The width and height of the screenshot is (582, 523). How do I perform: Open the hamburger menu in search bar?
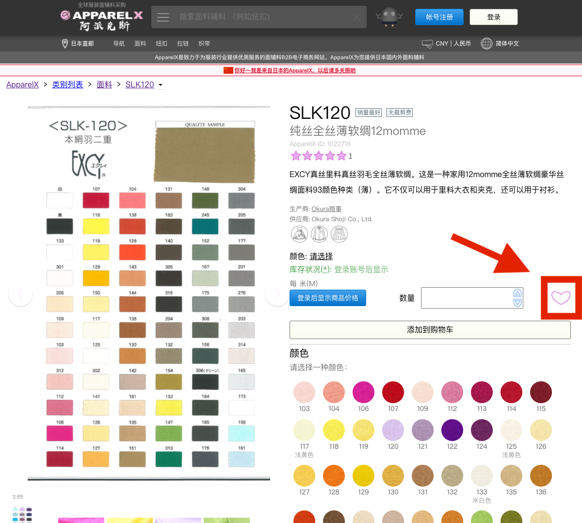pos(163,17)
